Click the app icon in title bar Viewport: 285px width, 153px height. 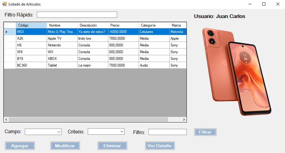[4, 4]
